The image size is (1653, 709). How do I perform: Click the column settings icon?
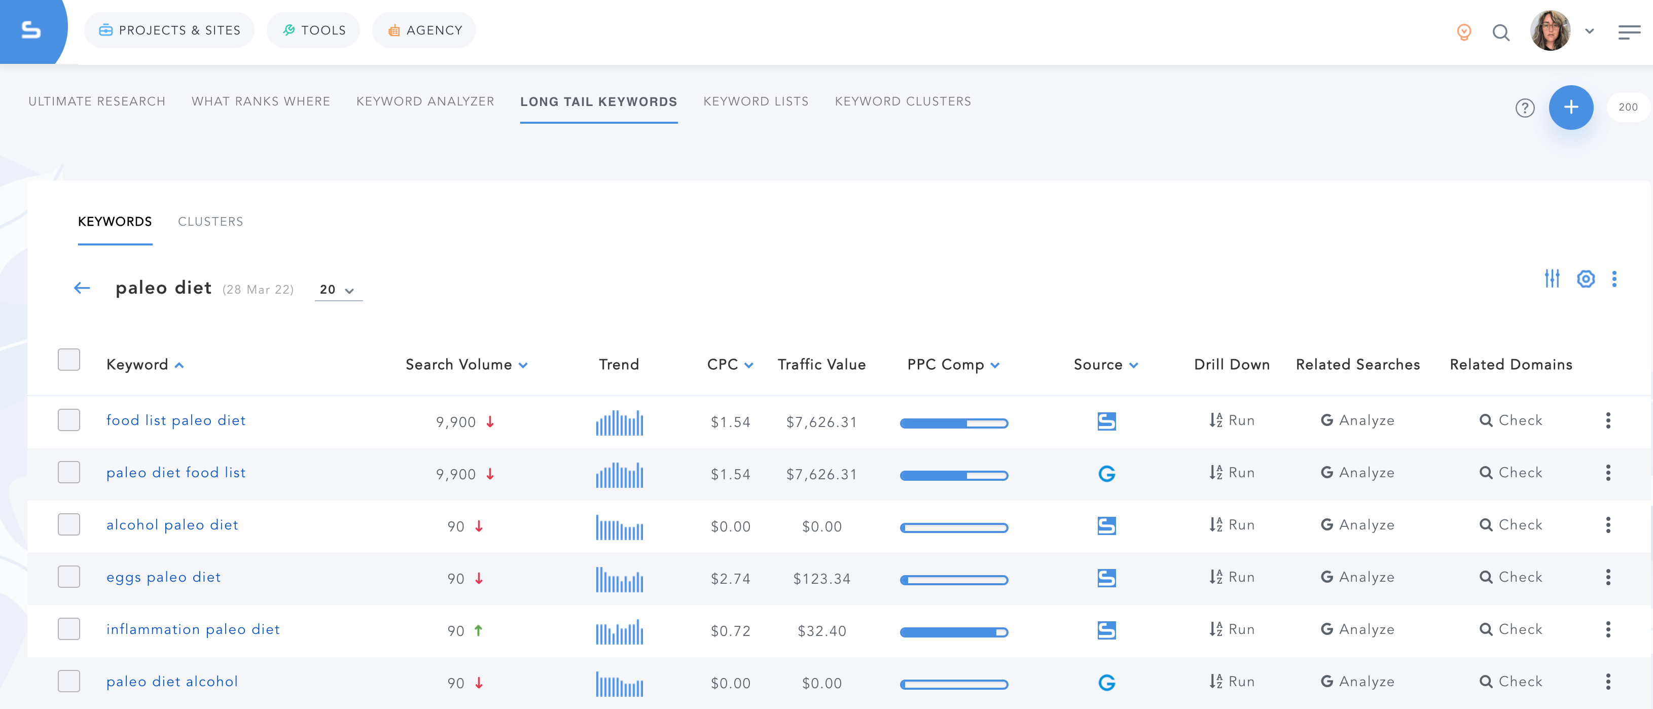[1584, 278]
